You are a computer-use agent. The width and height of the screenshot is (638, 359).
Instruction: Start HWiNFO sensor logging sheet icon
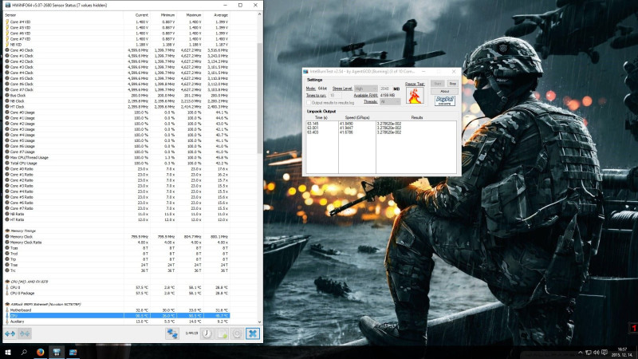point(223,333)
